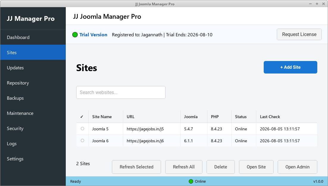This screenshot has width=328, height=186.
Task: Sort by the Last Check column header
Action: click(287, 117)
